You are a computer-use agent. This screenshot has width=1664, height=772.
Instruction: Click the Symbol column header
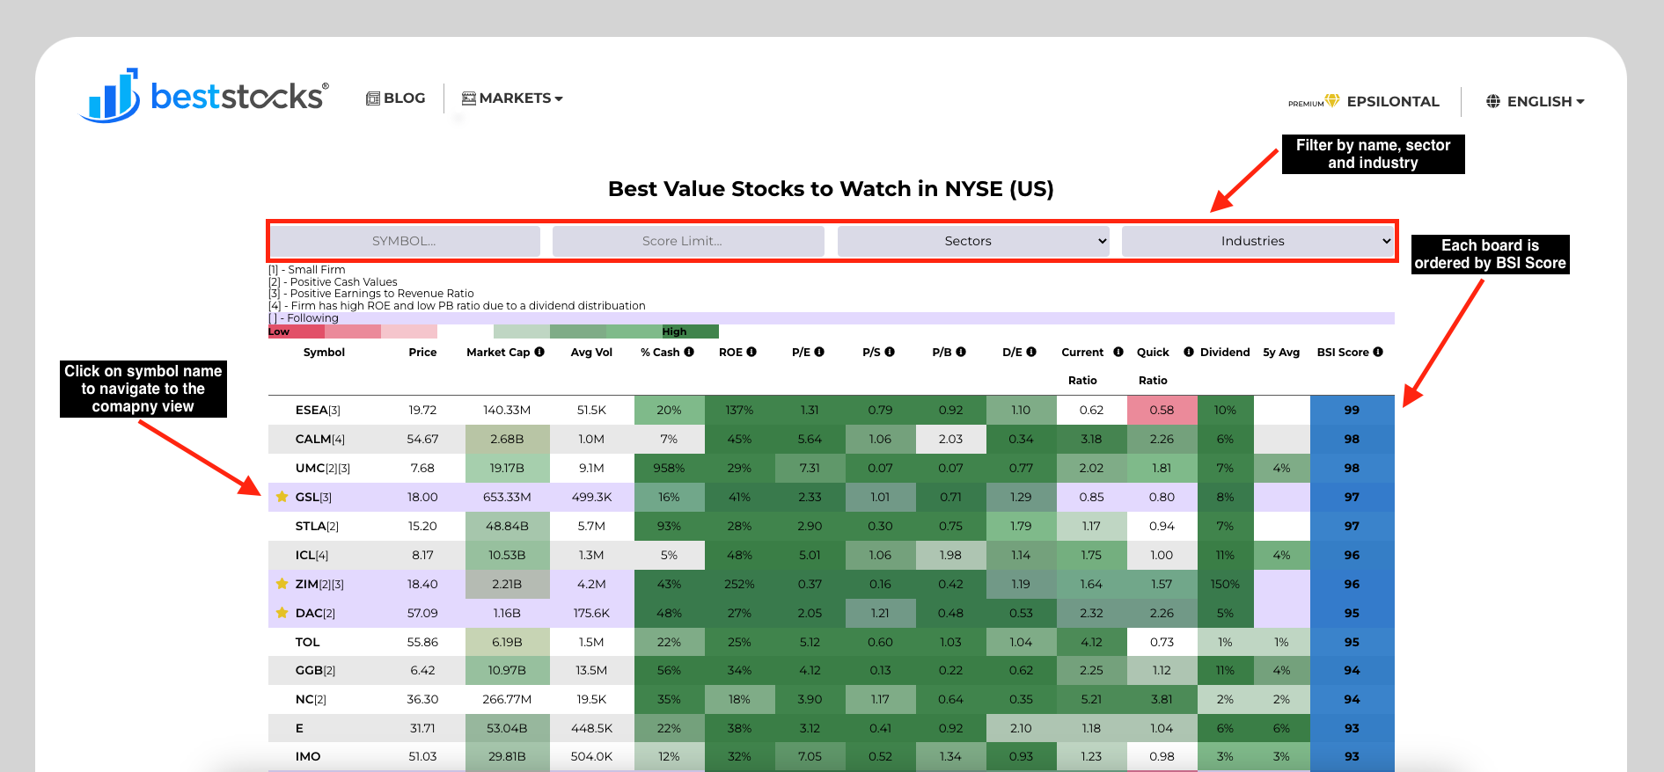[324, 352]
